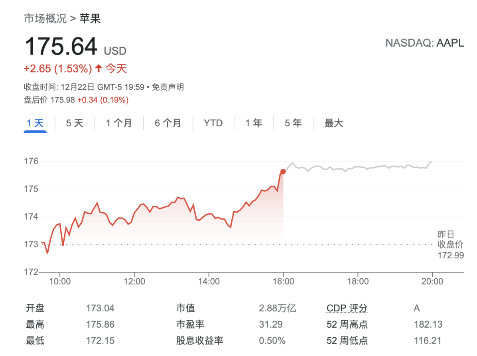Open the 1 年 chart tab
The width and height of the screenshot is (477, 356).
[x=254, y=123]
